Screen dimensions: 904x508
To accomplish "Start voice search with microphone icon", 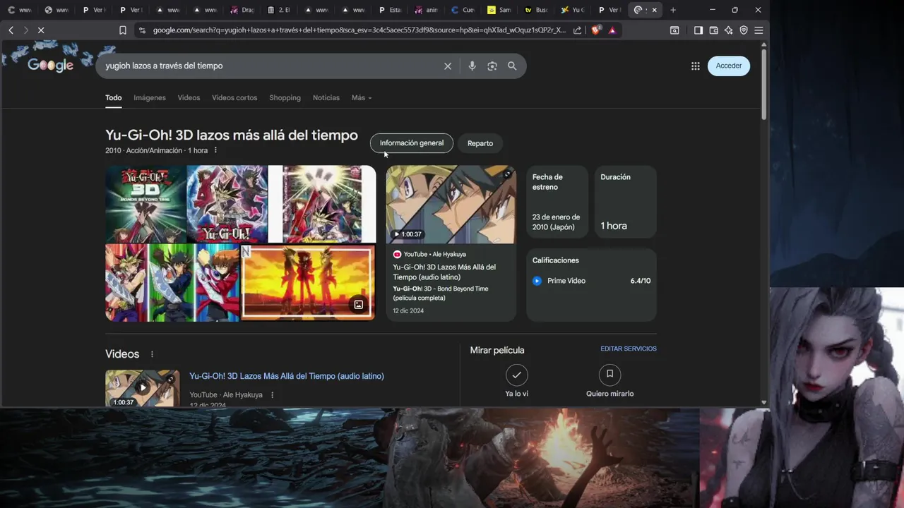I will [472, 66].
